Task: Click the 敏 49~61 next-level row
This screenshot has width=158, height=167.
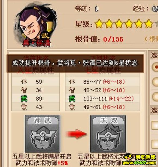Action: [102, 107]
